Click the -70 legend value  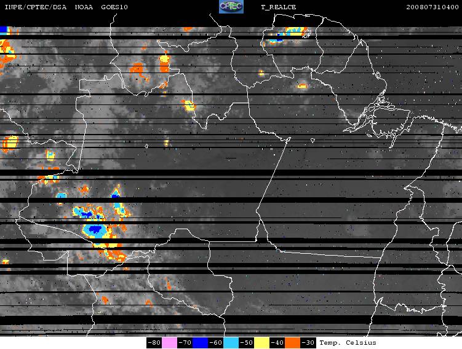tap(185, 343)
